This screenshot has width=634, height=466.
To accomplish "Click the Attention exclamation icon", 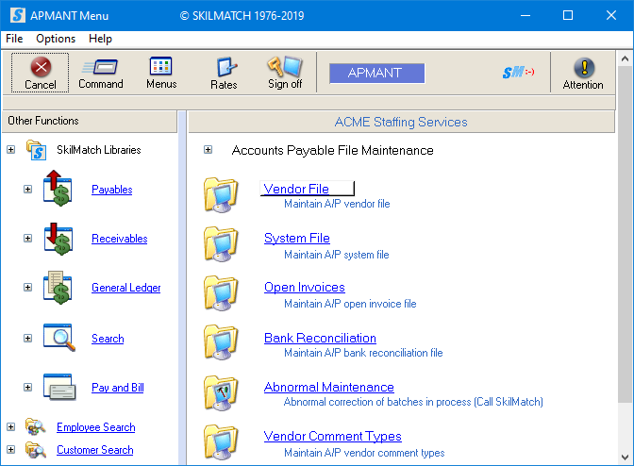I will click(x=584, y=68).
